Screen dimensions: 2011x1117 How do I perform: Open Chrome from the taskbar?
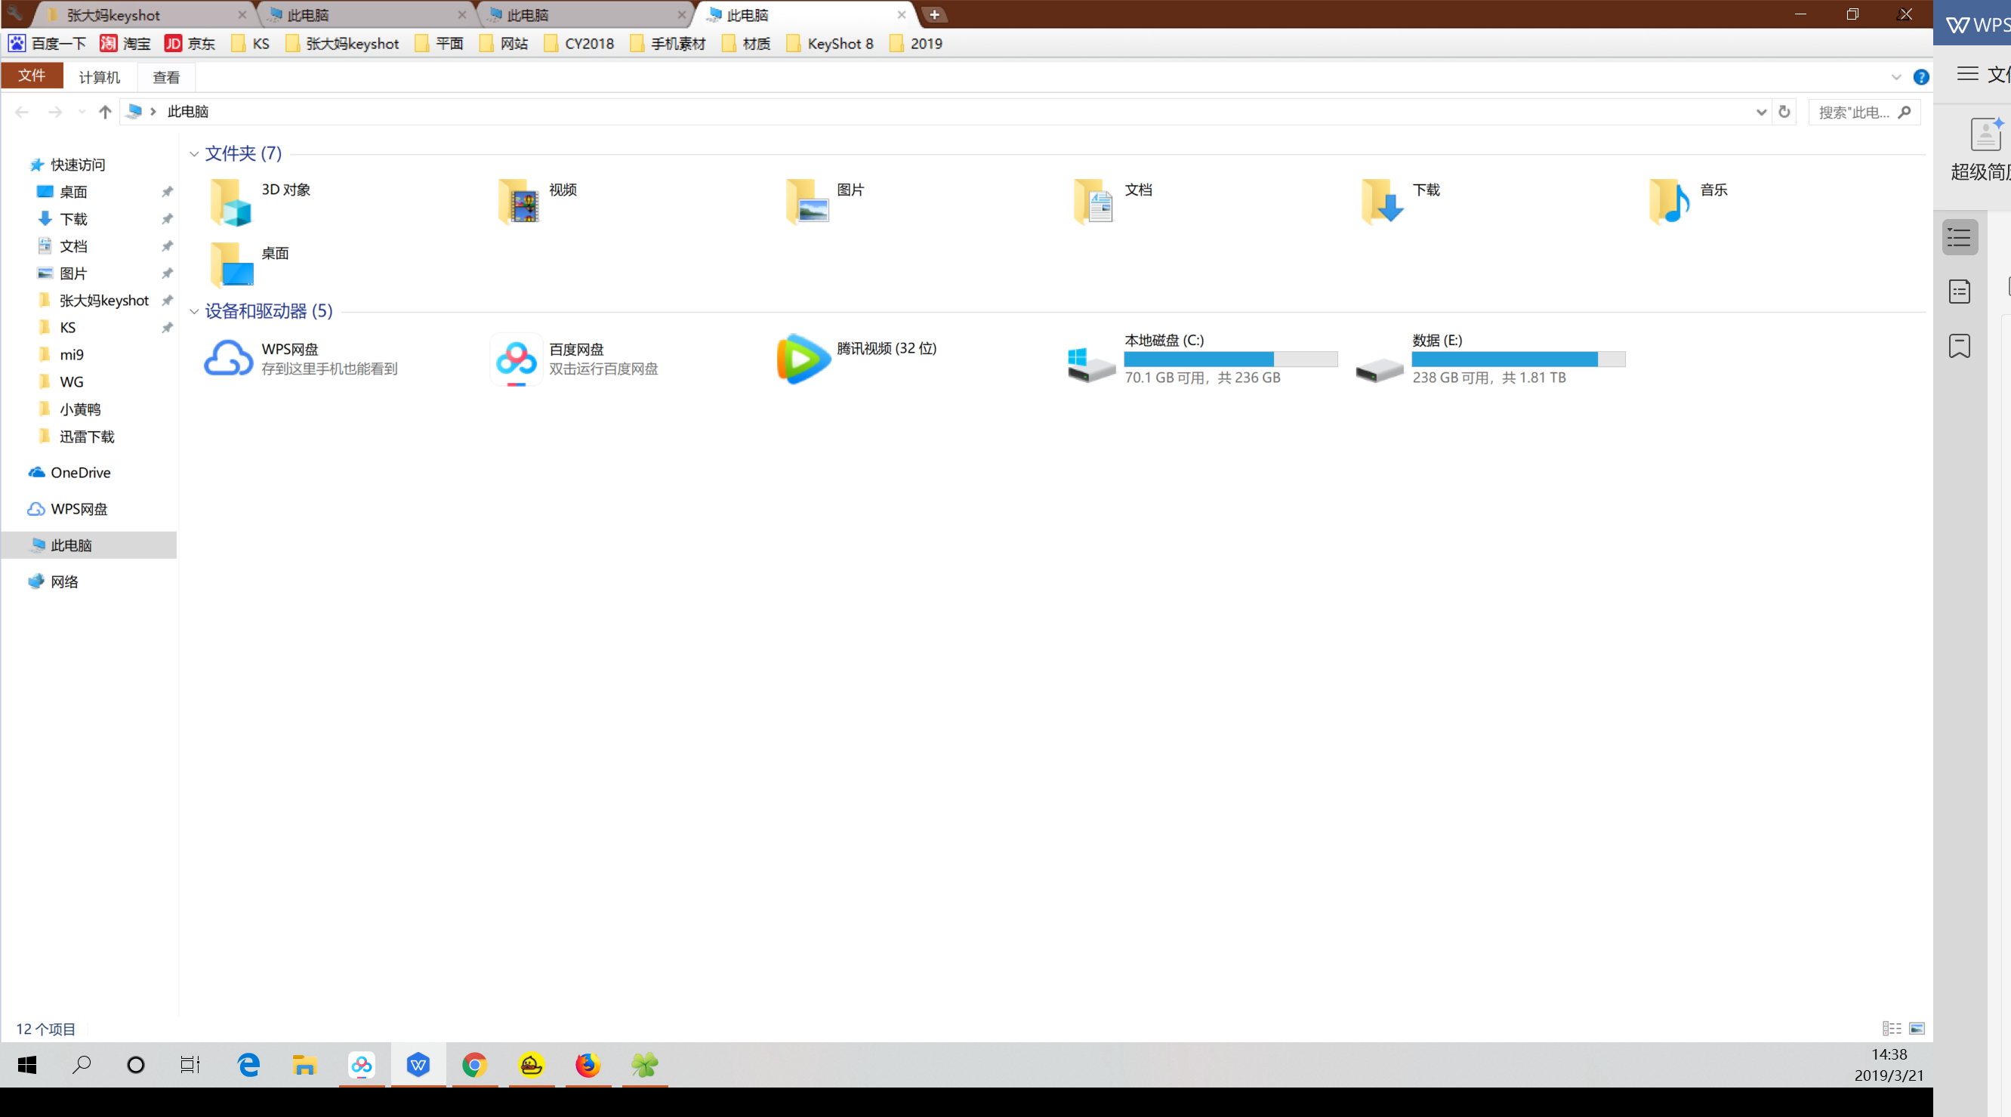474,1065
